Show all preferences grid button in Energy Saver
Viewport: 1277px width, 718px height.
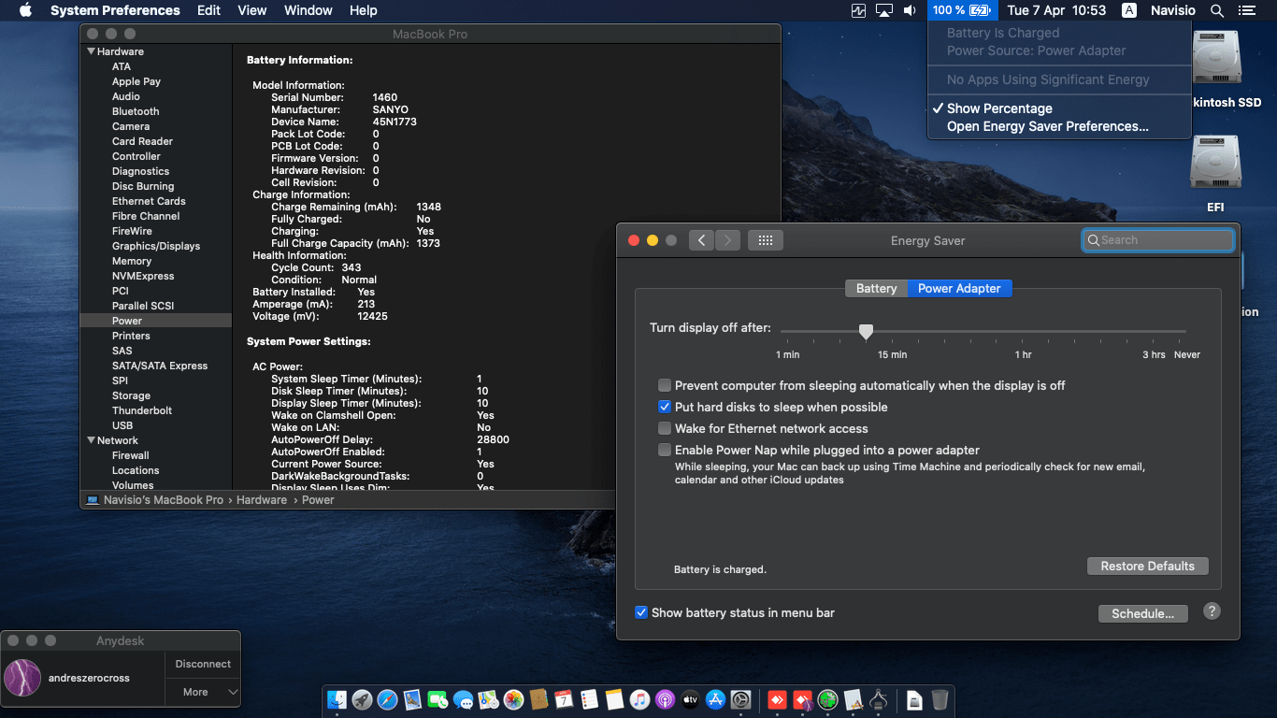click(765, 240)
